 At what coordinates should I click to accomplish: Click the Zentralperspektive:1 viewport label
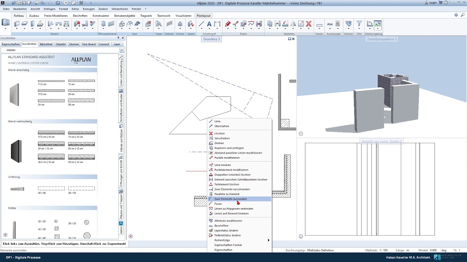coord(382,39)
